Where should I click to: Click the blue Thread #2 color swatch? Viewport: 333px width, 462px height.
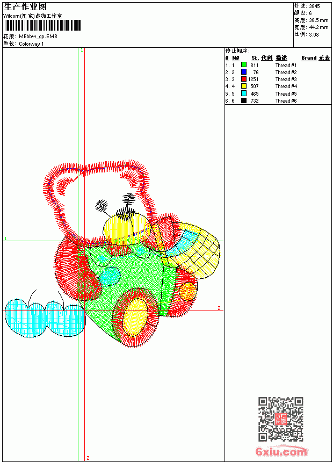[x=244, y=72]
